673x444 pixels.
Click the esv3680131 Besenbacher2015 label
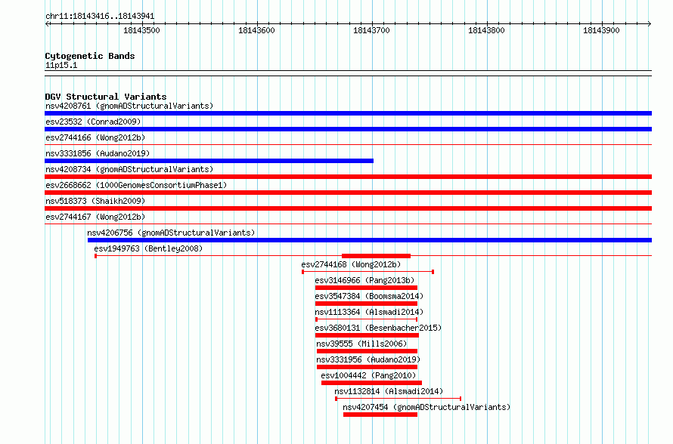pos(378,328)
